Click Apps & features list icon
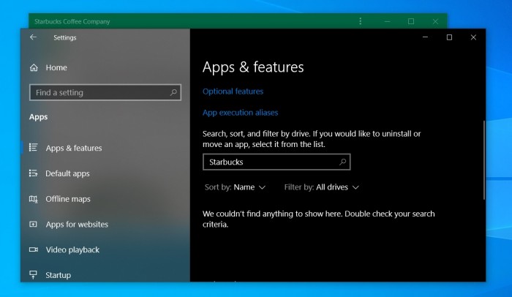Image resolution: width=512 pixels, height=297 pixels. click(34, 148)
